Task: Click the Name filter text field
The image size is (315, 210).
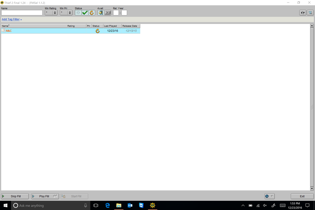Action: tap(22, 13)
